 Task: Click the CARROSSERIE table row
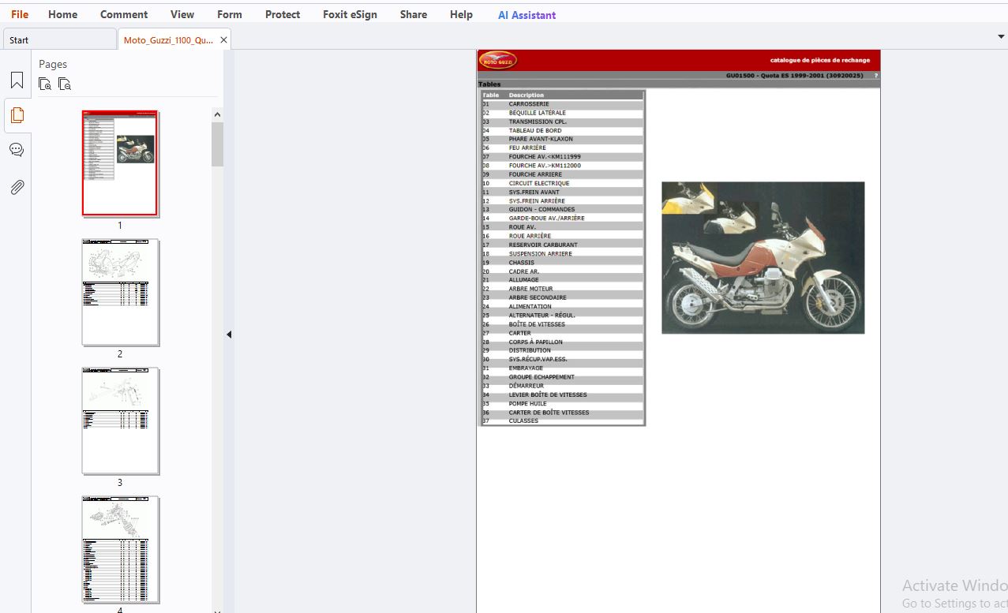563,104
